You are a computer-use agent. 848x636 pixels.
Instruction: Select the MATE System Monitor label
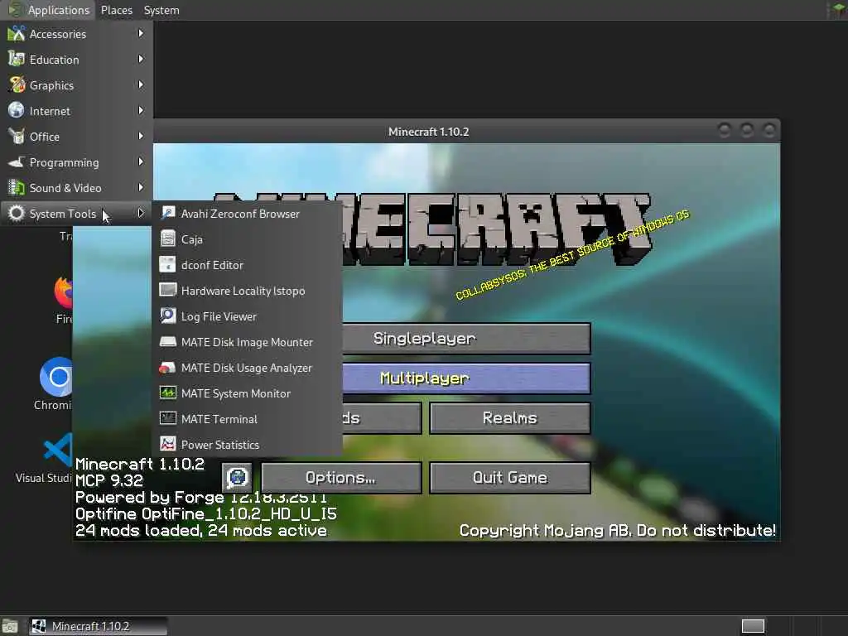(x=236, y=393)
